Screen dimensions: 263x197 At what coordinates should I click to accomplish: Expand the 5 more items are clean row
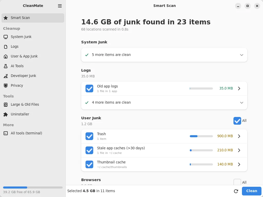(164, 55)
